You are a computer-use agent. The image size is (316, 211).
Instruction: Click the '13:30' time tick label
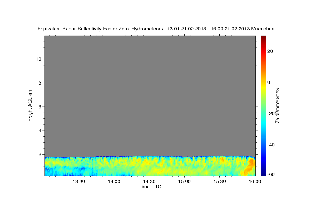(78, 182)
